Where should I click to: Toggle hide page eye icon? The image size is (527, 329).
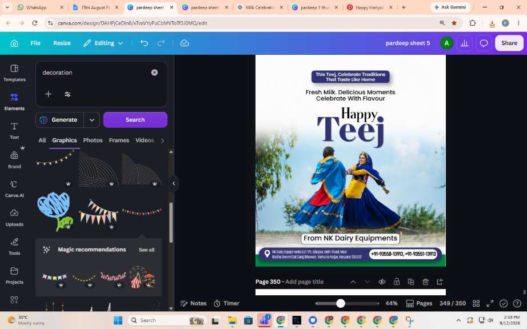coord(382,282)
